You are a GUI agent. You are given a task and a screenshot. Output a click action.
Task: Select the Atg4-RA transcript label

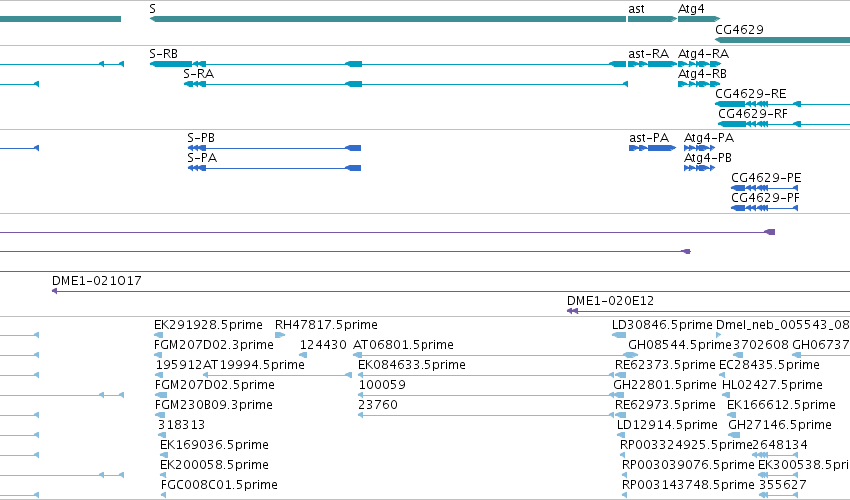(703, 54)
